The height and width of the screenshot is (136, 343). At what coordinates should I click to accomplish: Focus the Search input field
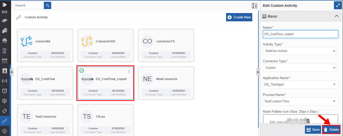point(29,5)
